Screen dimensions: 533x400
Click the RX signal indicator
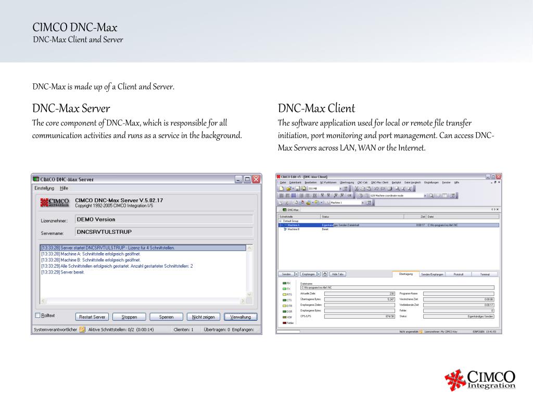tap(287, 283)
